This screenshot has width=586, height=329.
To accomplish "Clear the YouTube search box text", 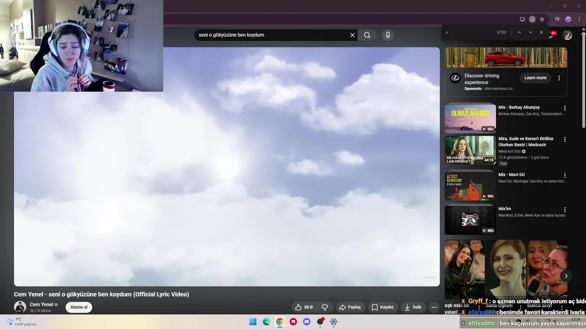I will click(353, 35).
